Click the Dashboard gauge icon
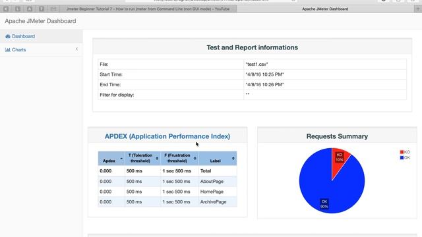The height and width of the screenshot is (237, 422). point(7,36)
